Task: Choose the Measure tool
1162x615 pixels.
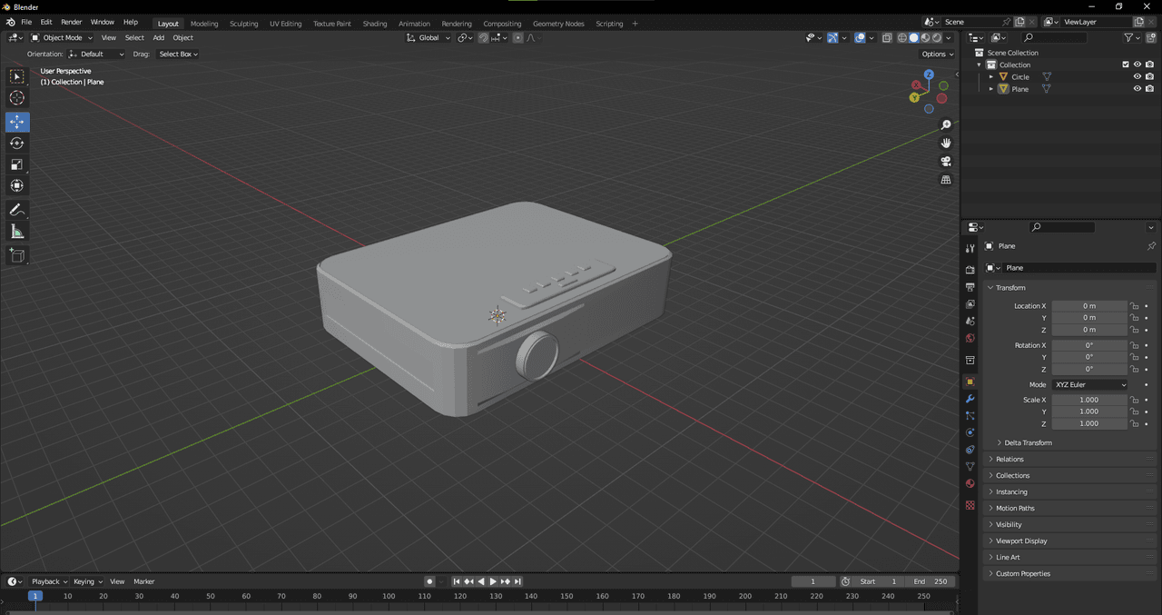Action: tap(17, 233)
